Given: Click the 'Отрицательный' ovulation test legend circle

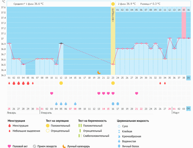Looking at the screenshot, I should [47, 131].
